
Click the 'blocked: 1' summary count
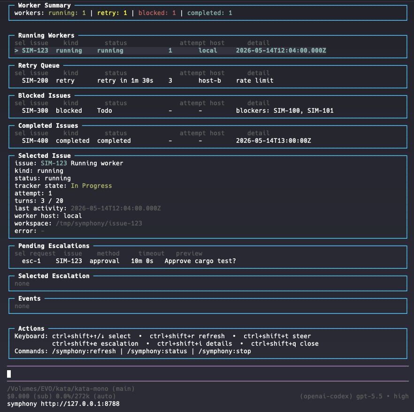[157, 13]
